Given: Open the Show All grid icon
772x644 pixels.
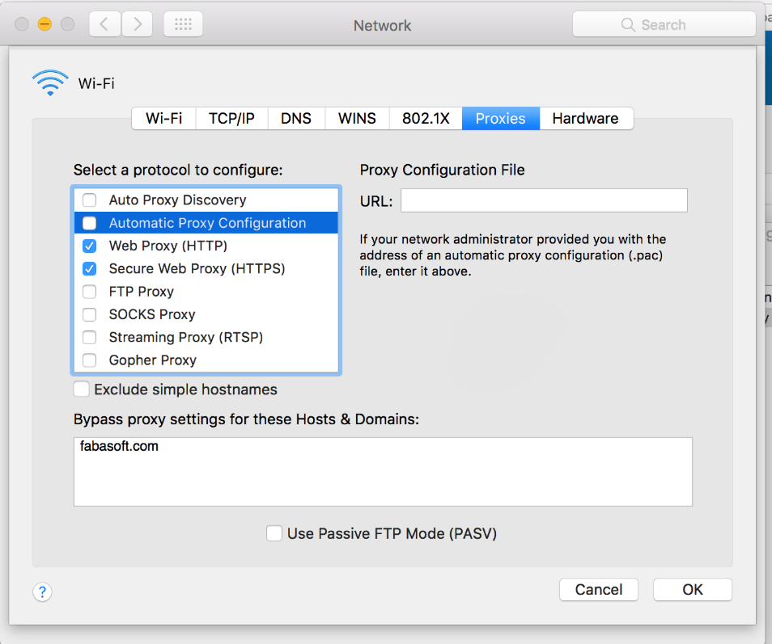Looking at the screenshot, I should tap(183, 24).
